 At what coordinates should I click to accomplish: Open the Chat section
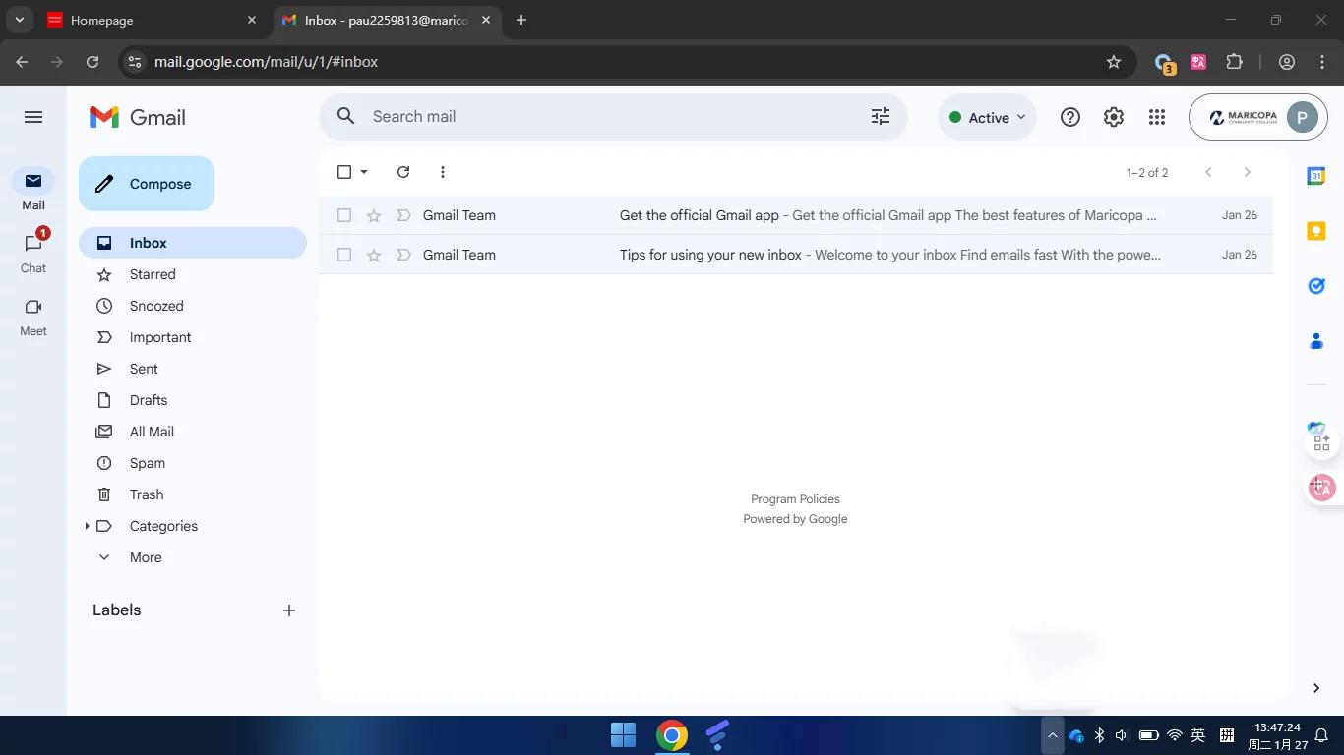point(32,252)
